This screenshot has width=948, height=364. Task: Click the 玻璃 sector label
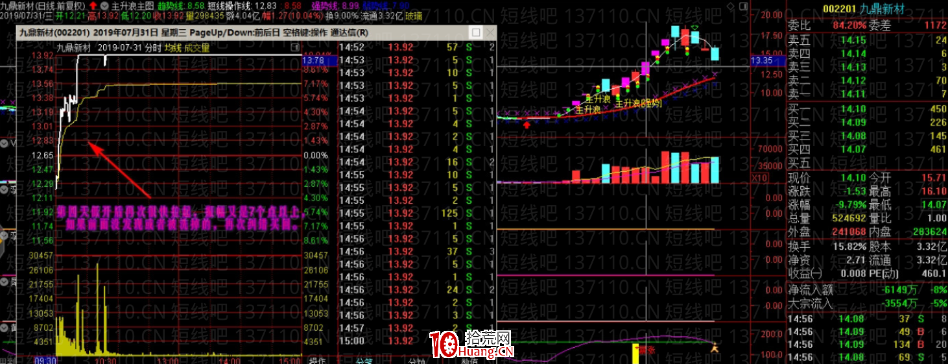[414, 15]
